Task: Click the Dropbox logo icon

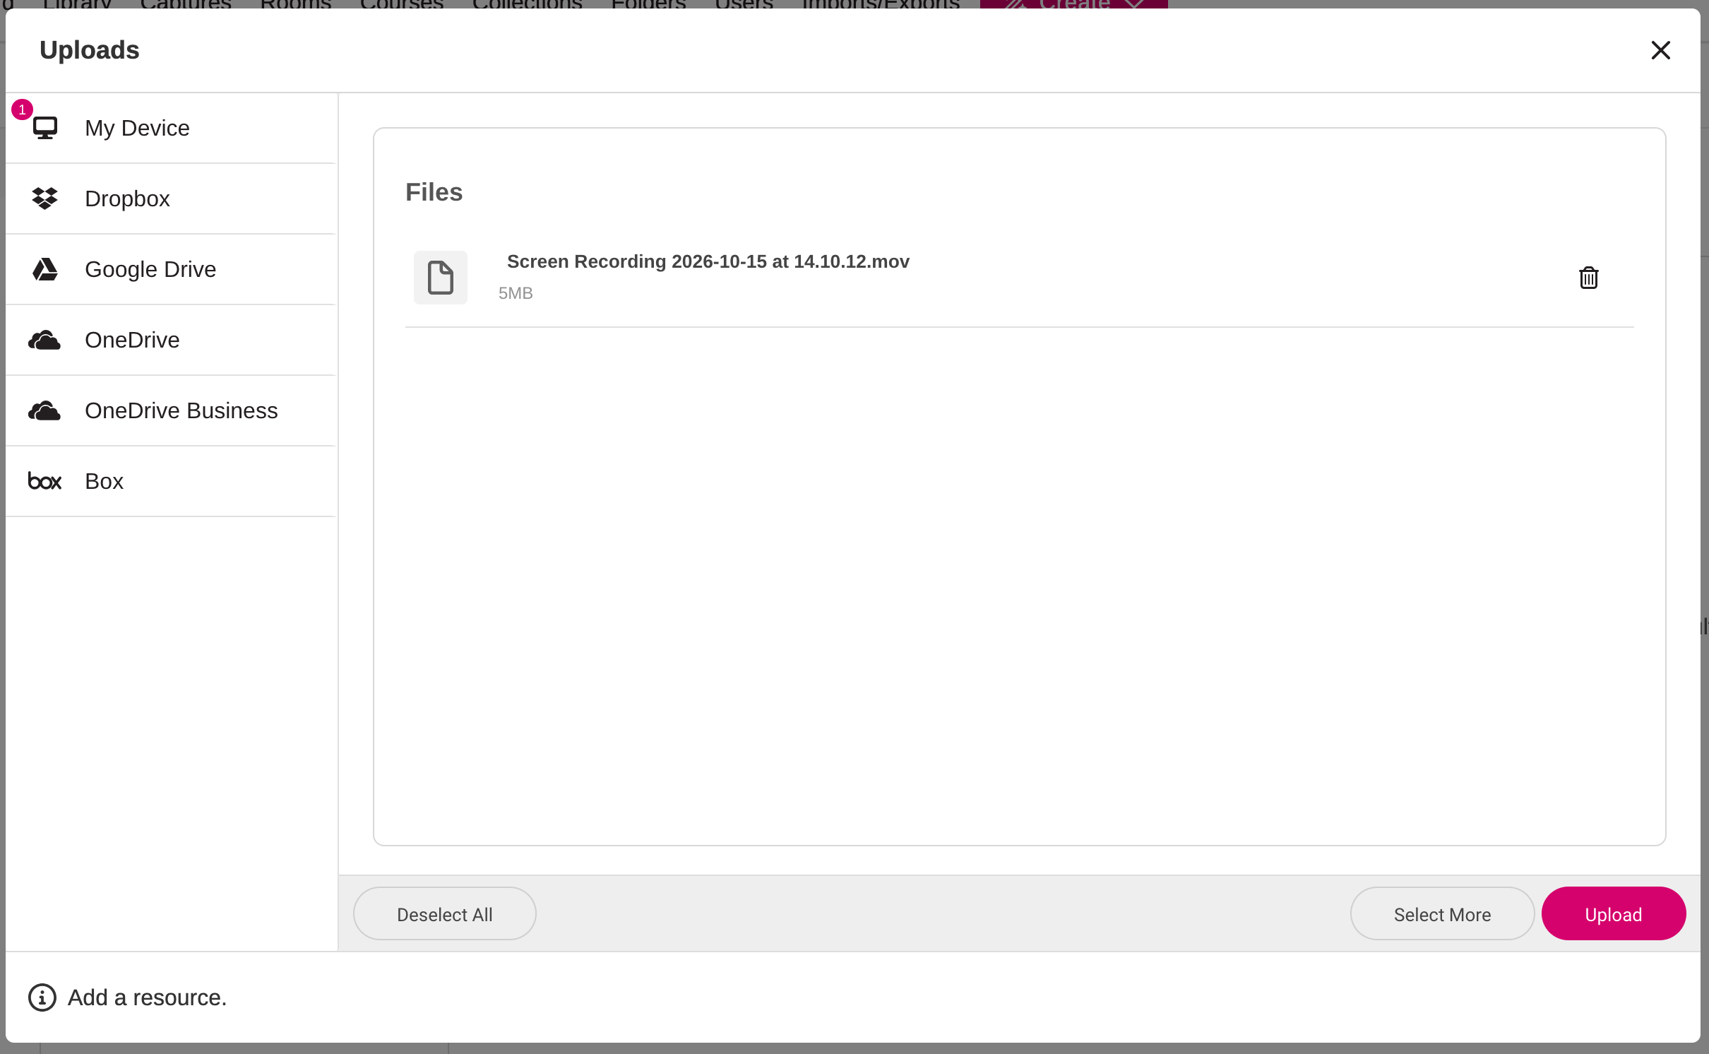Action: coord(45,199)
